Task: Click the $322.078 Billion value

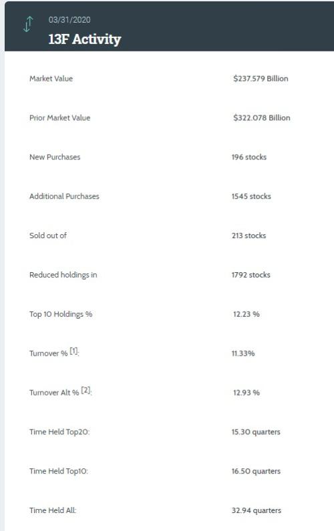Action: (261, 118)
